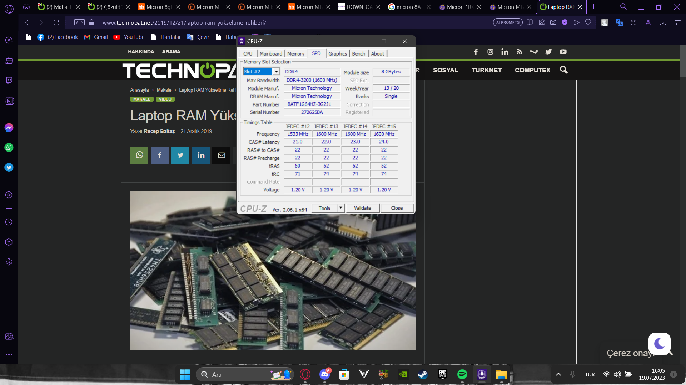Open Messenger in Opera GX sidebar
686x385 pixels.
[9, 128]
